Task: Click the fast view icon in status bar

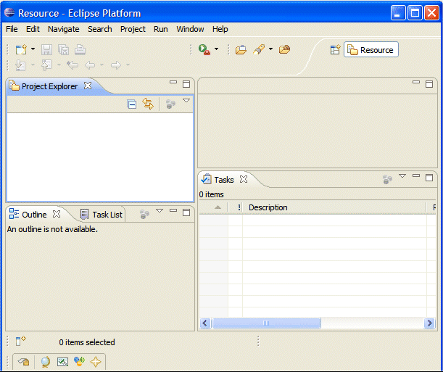Action: 21,341
